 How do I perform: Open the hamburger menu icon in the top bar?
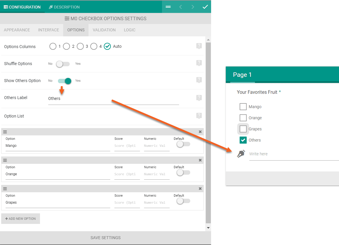tap(168, 6)
